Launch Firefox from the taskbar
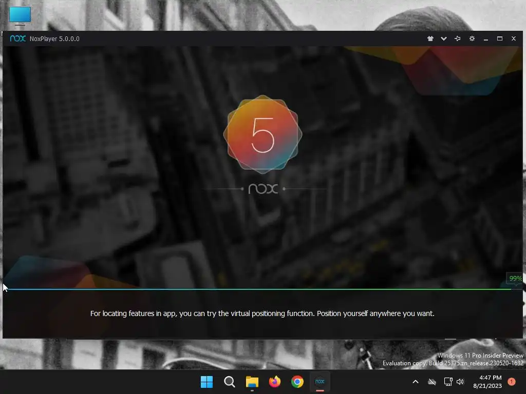The width and height of the screenshot is (526, 394). [275, 382]
